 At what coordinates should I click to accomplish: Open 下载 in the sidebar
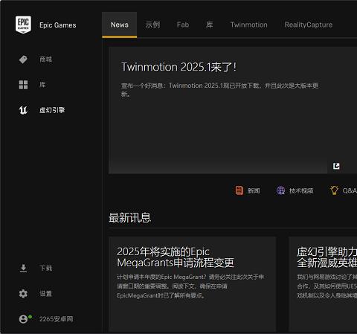(x=46, y=269)
